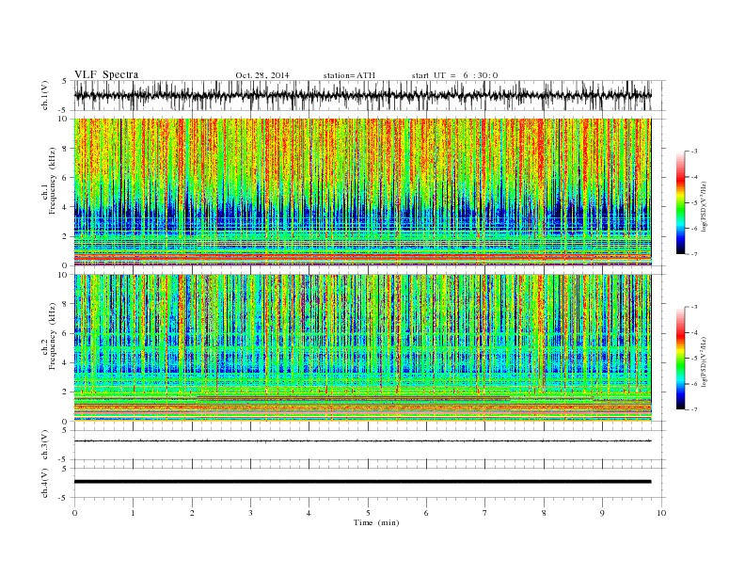Click the "3" minute tick label on time axis
This screenshot has height=576, width=745.
(x=250, y=513)
